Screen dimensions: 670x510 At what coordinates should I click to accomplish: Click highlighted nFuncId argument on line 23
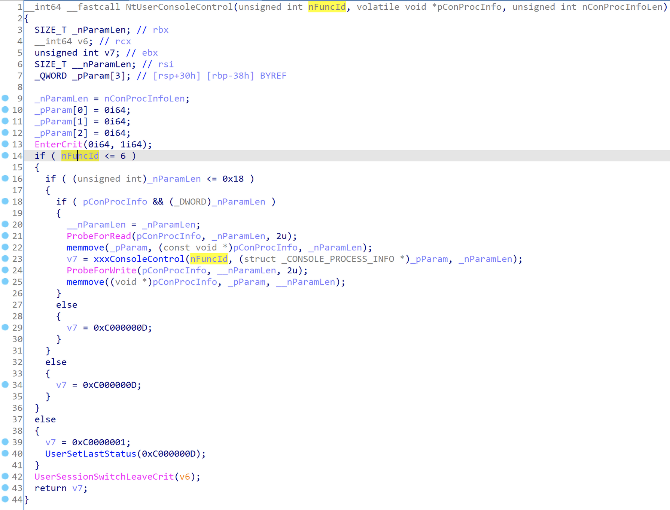(x=209, y=259)
